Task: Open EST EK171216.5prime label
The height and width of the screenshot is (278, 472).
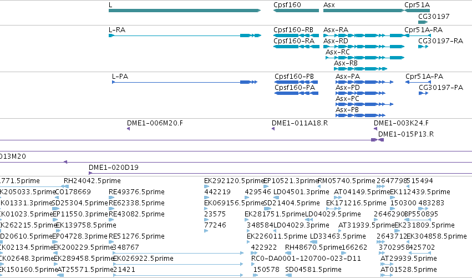Action: coord(356,203)
